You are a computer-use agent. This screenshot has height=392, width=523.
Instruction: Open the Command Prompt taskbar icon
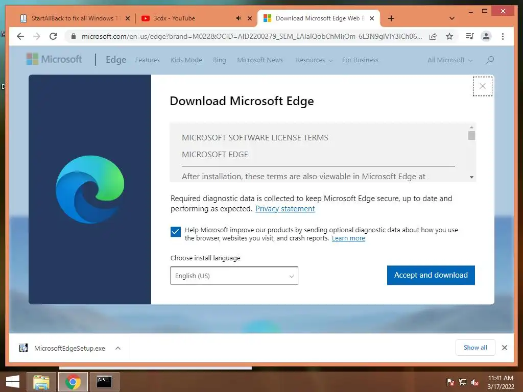(104, 382)
